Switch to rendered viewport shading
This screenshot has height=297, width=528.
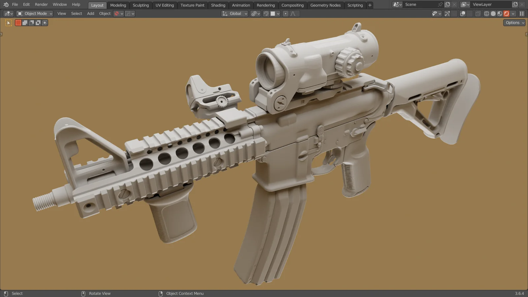(x=506, y=14)
